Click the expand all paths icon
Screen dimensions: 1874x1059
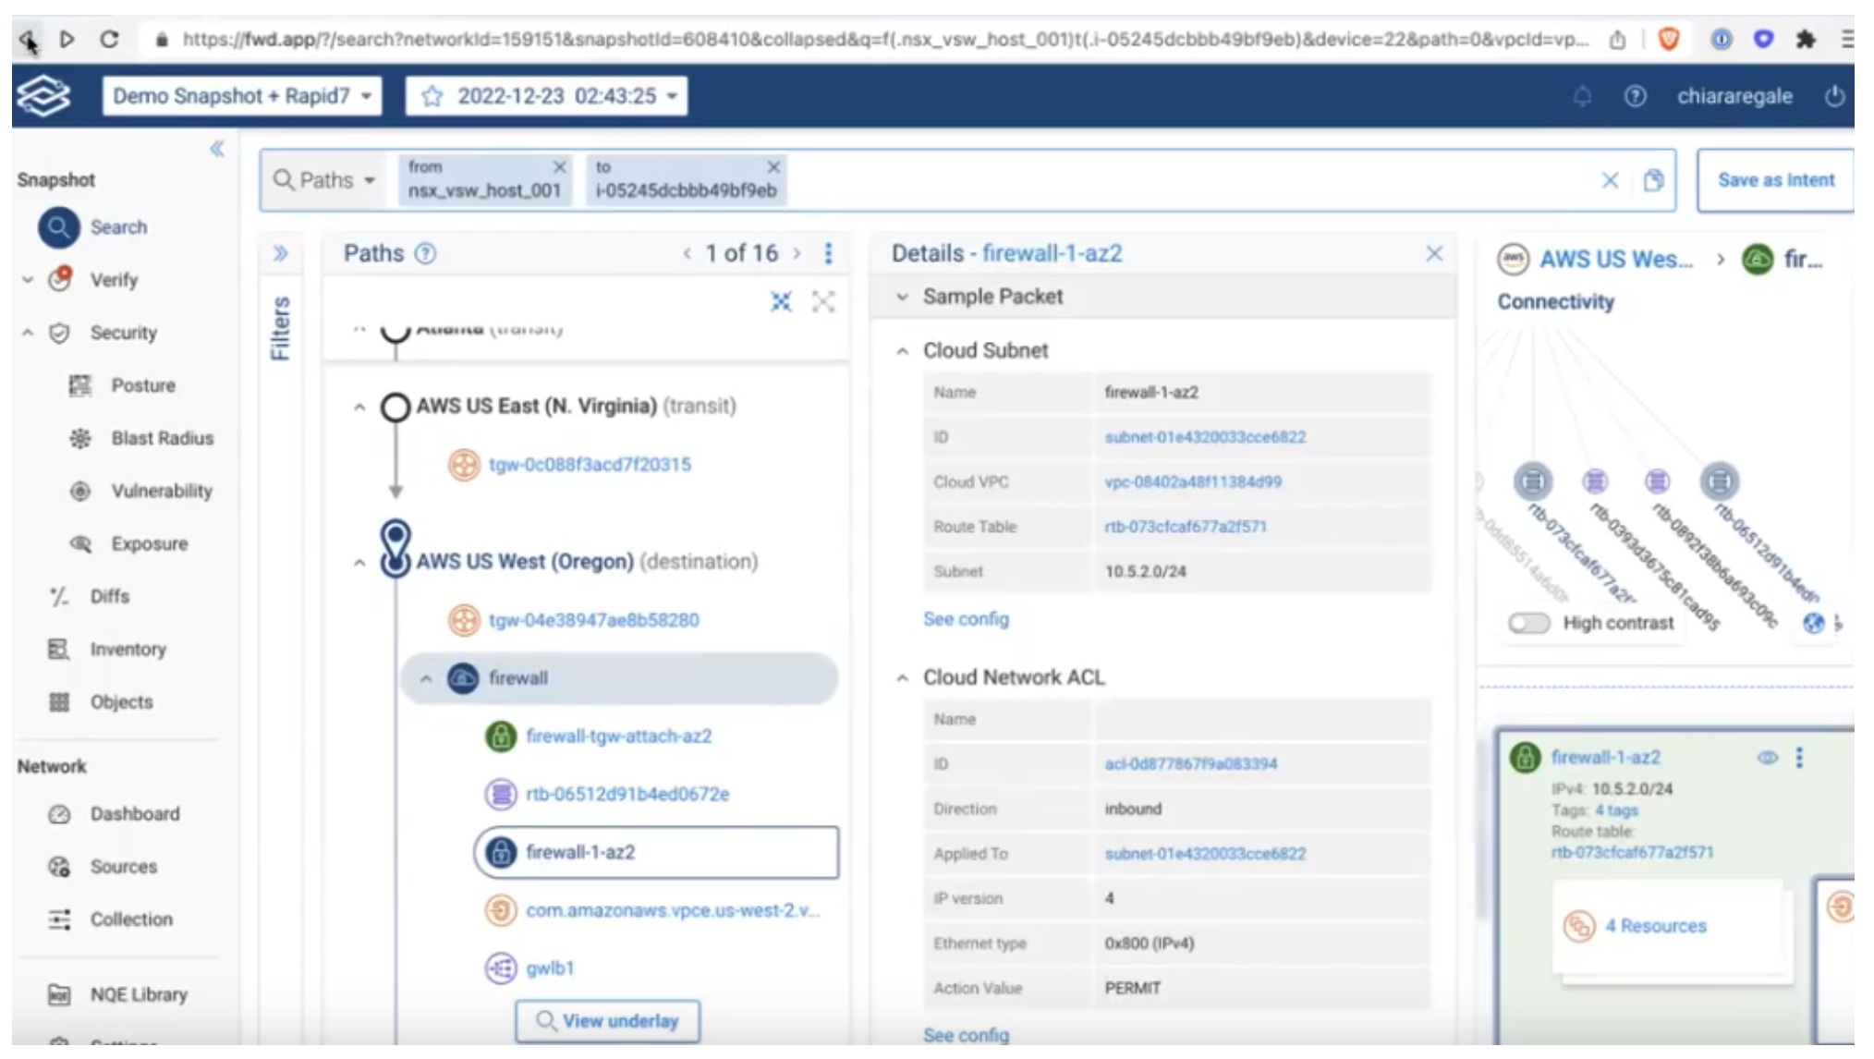[822, 301]
